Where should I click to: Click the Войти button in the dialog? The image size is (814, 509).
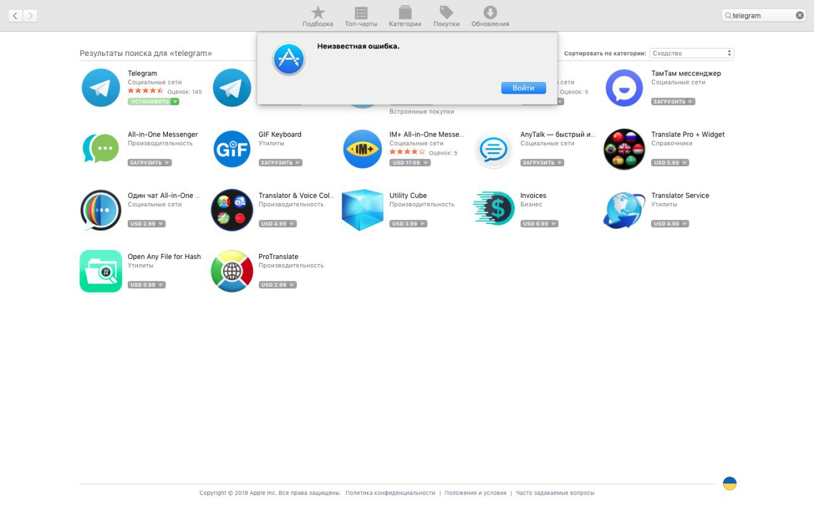tap(523, 88)
